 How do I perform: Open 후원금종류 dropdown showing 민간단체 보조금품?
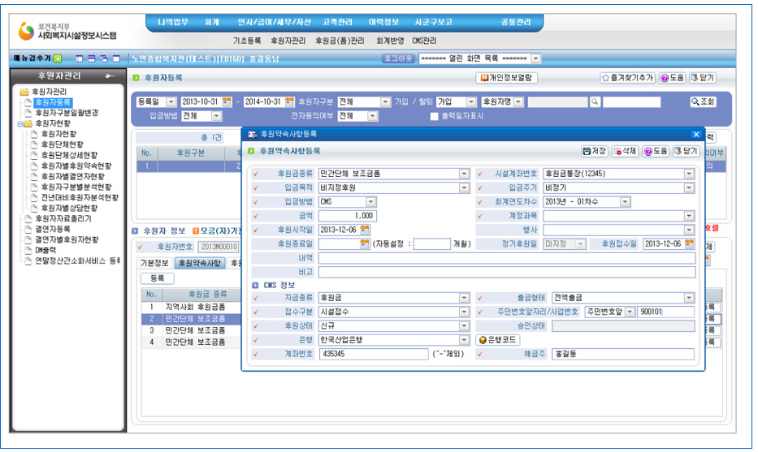[x=464, y=174]
